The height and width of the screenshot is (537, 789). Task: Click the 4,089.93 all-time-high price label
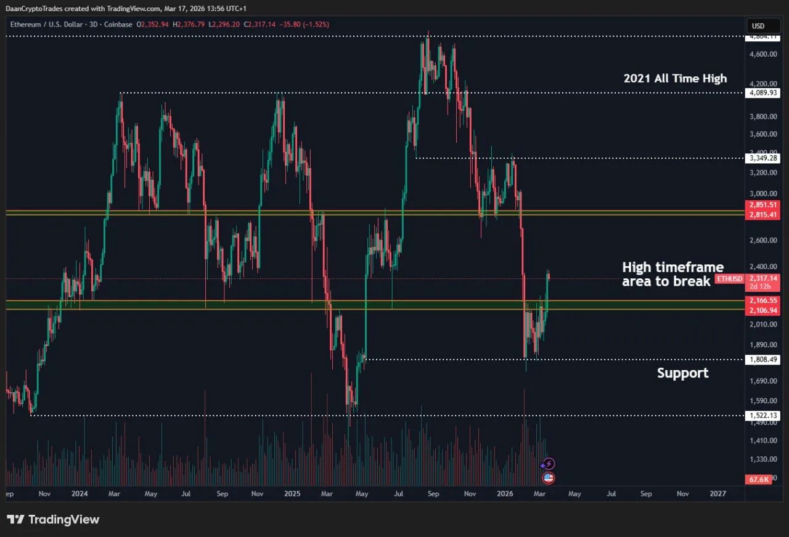(763, 92)
